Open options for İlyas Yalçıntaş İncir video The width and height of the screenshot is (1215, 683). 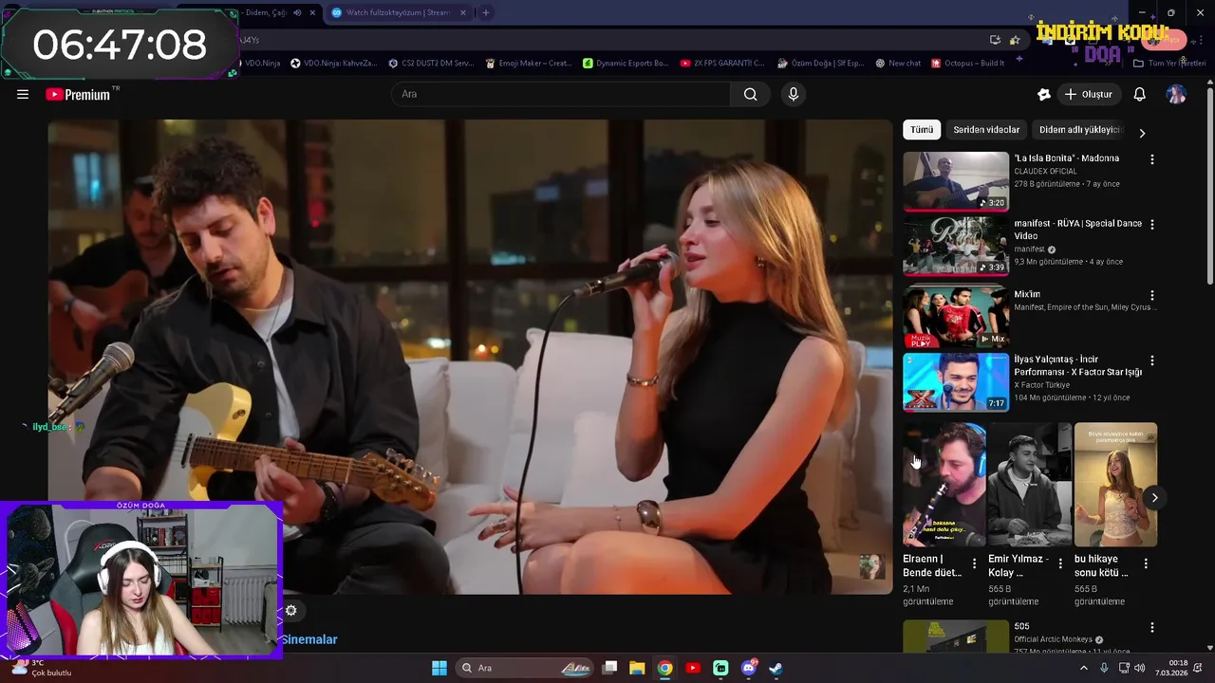point(1152,360)
